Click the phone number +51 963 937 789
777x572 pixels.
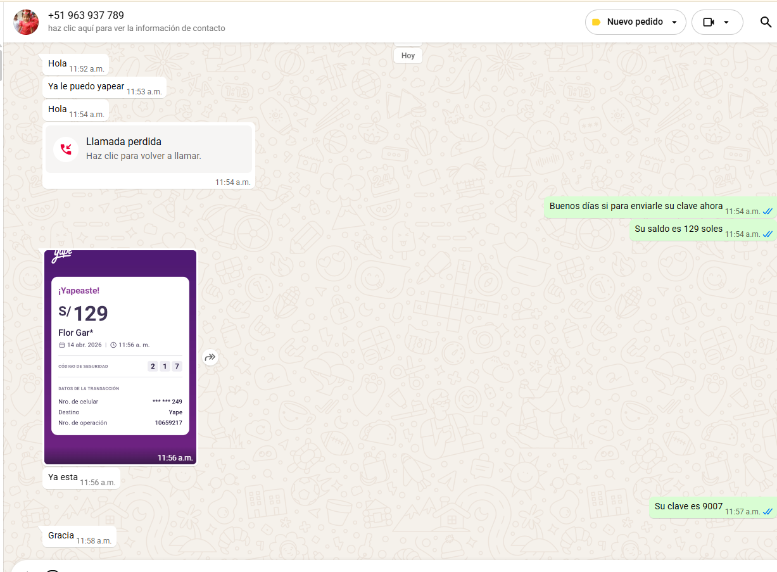pos(86,16)
